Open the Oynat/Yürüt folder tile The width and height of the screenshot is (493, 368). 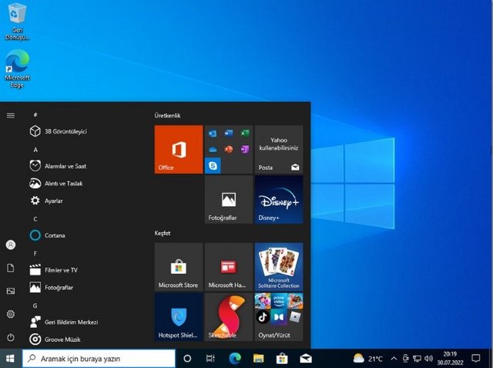coord(279,317)
